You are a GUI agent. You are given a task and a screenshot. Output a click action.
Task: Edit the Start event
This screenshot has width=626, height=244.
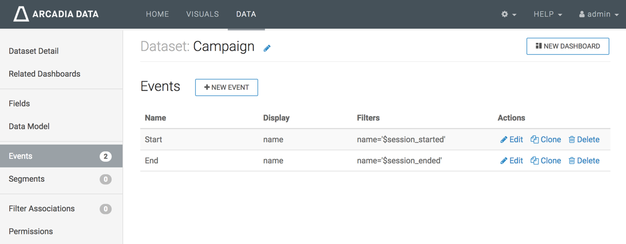pyautogui.click(x=512, y=139)
